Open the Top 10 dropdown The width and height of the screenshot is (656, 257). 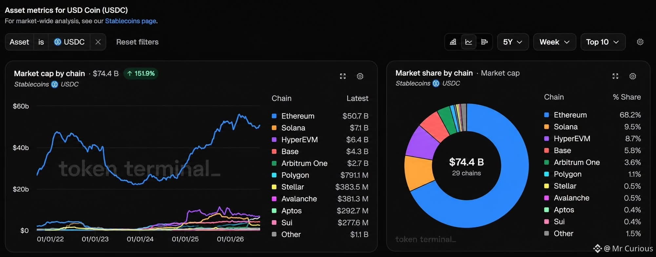(x=603, y=42)
